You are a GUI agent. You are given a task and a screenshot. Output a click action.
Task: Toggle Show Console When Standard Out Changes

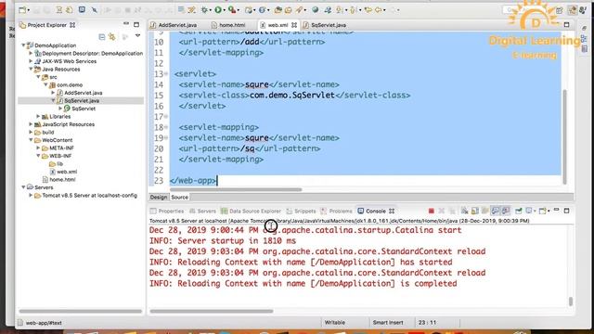[495, 211]
